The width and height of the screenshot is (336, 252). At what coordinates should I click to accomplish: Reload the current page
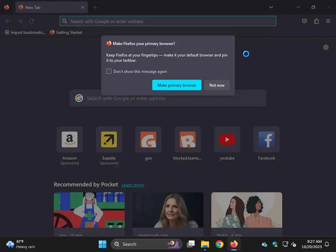click(31, 21)
